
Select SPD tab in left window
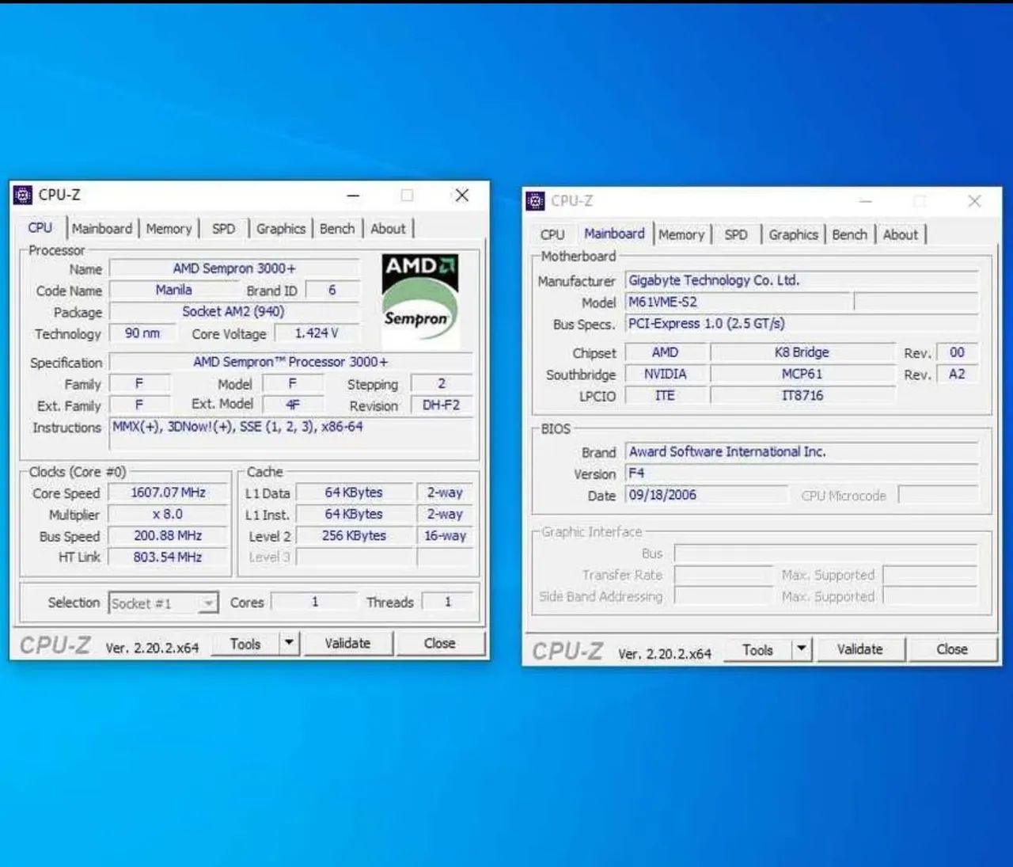point(224,229)
